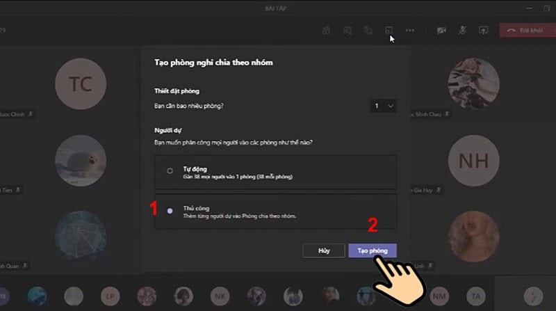The height and width of the screenshot is (311, 556).
Task: Open the breakout rooms icon
Action: 389,31
